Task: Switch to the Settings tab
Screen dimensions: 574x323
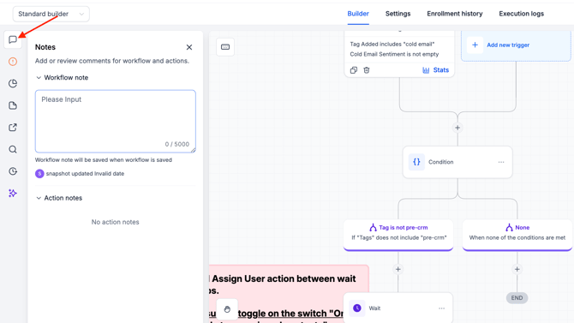Action: (398, 14)
